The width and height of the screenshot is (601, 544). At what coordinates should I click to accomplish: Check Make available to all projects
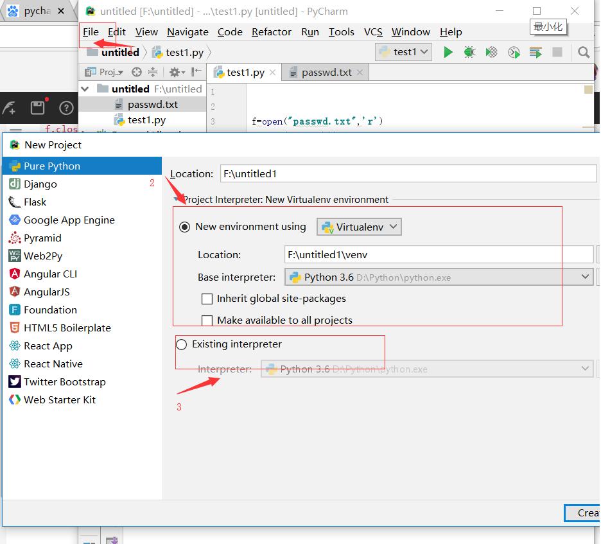207,320
